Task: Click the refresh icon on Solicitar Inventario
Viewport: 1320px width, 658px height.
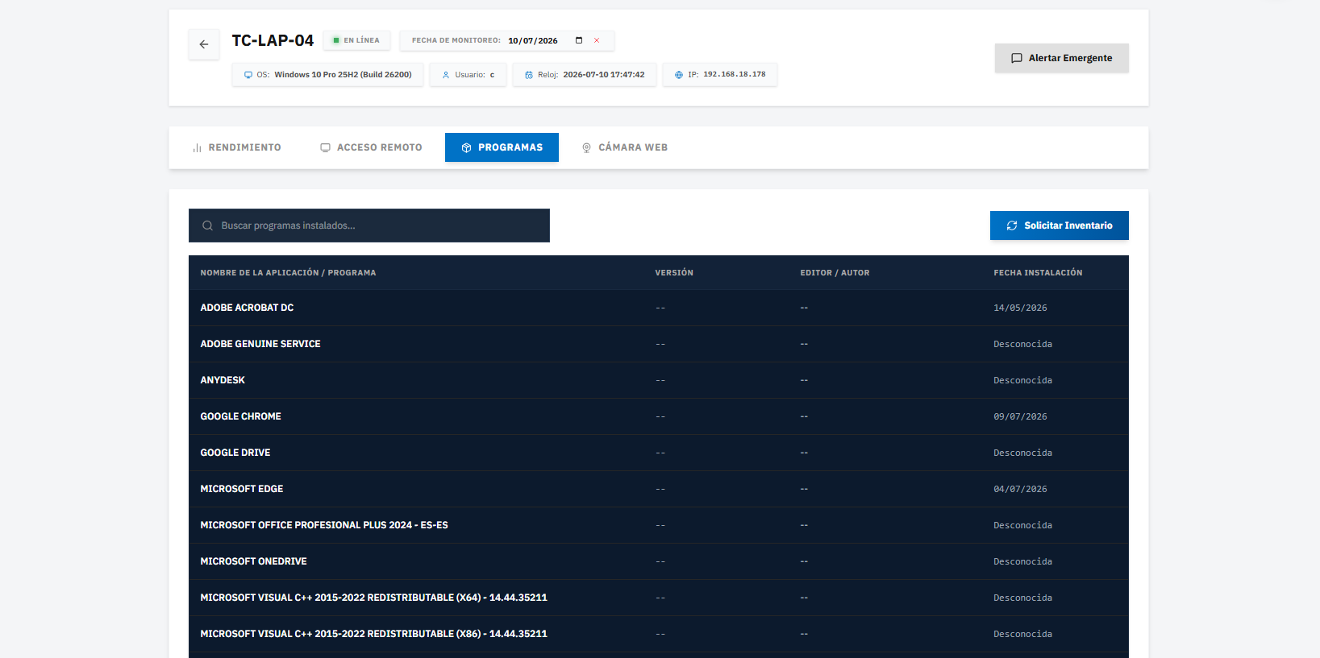Action: point(1012,226)
